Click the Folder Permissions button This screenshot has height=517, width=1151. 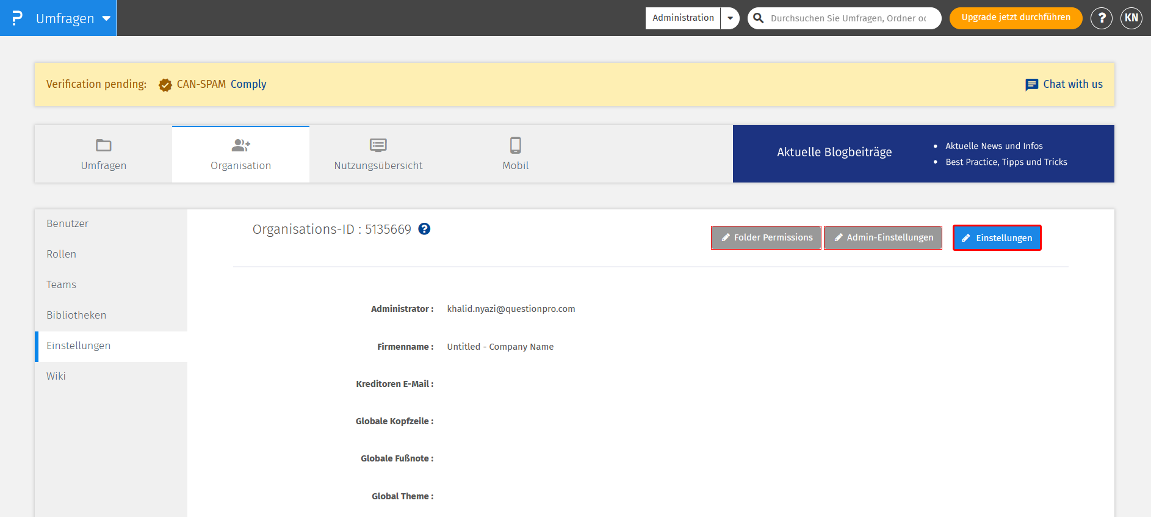coord(766,237)
